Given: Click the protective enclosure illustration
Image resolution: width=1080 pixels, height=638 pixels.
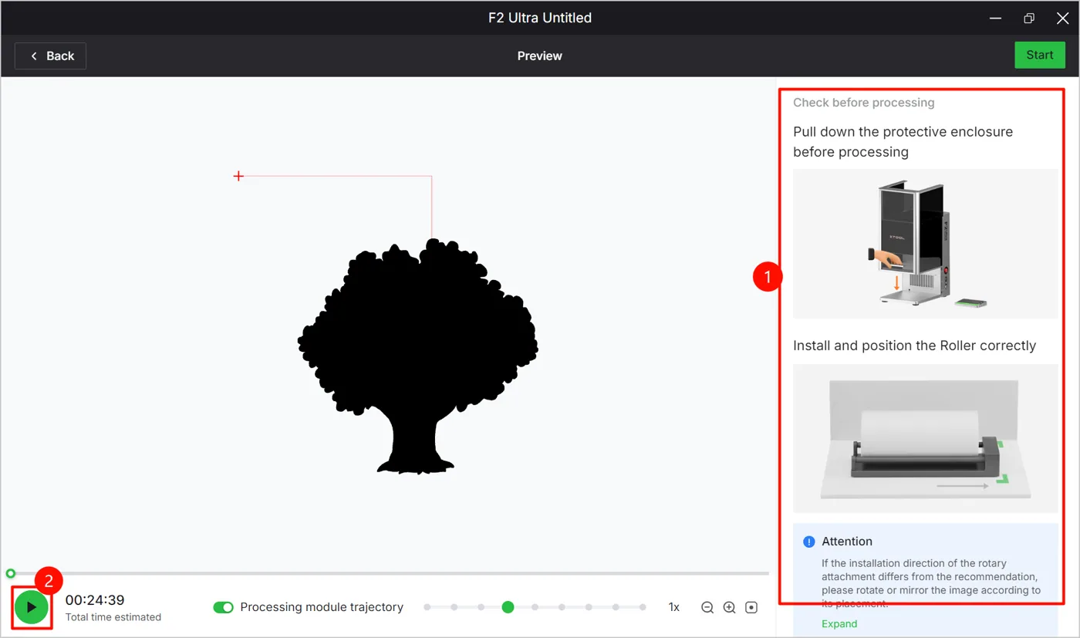Looking at the screenshot, I should 926,244.
